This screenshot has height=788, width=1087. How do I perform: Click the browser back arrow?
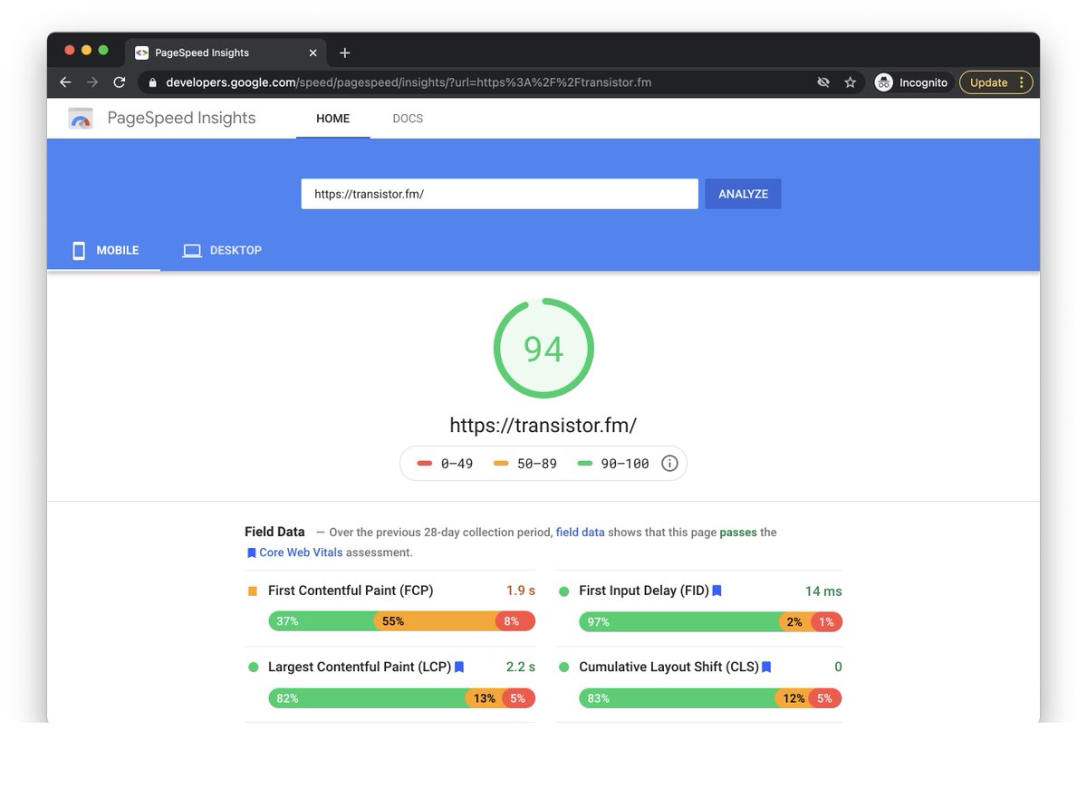tap(65, 82)
